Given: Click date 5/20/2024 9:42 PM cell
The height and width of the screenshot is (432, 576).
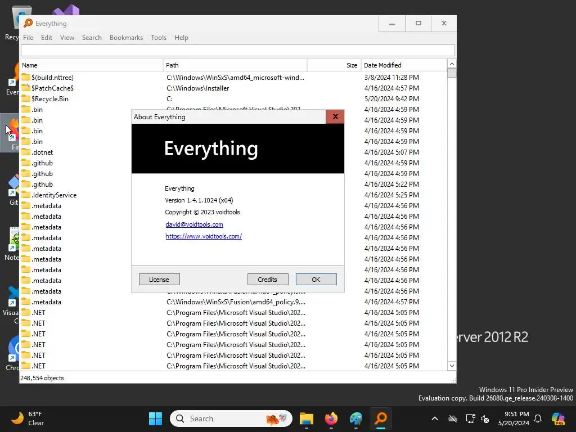Looking at the screenshot, I should tap(391, 99).
